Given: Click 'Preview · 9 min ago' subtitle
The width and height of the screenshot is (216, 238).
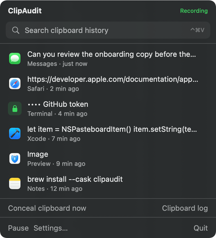Looking at the screenshot, I should click(56, 164).
